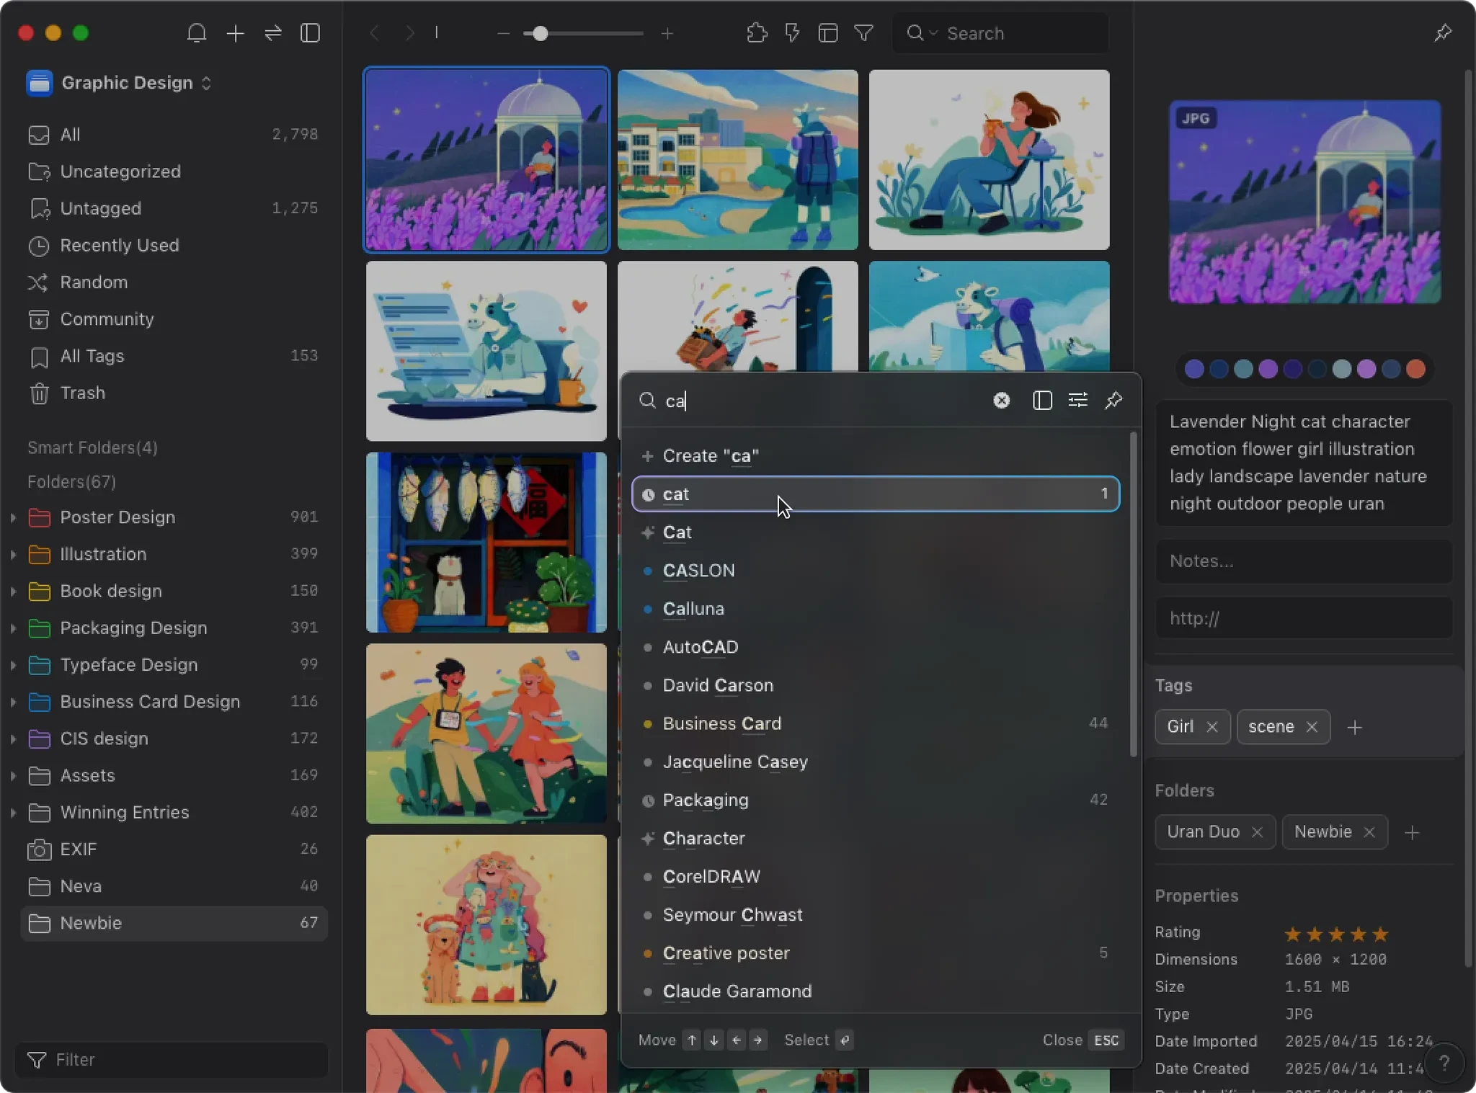Viewport: 1476px width, 1093px height.
Task: Click the thumbnail zoom slider handle
Action: click(x=540, y=34)
